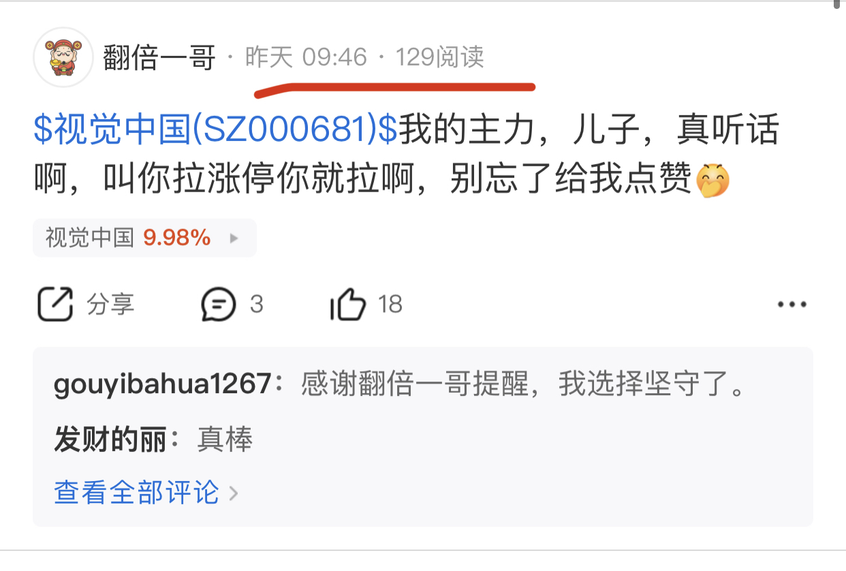Expand comments with chevron after 查看全部评论
Screen dimensions: 846x571
(x=233, y=493)
